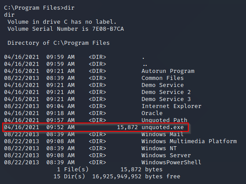Click the 'Autorun Program' directory name
246x184 pixels.
(168, 71)
